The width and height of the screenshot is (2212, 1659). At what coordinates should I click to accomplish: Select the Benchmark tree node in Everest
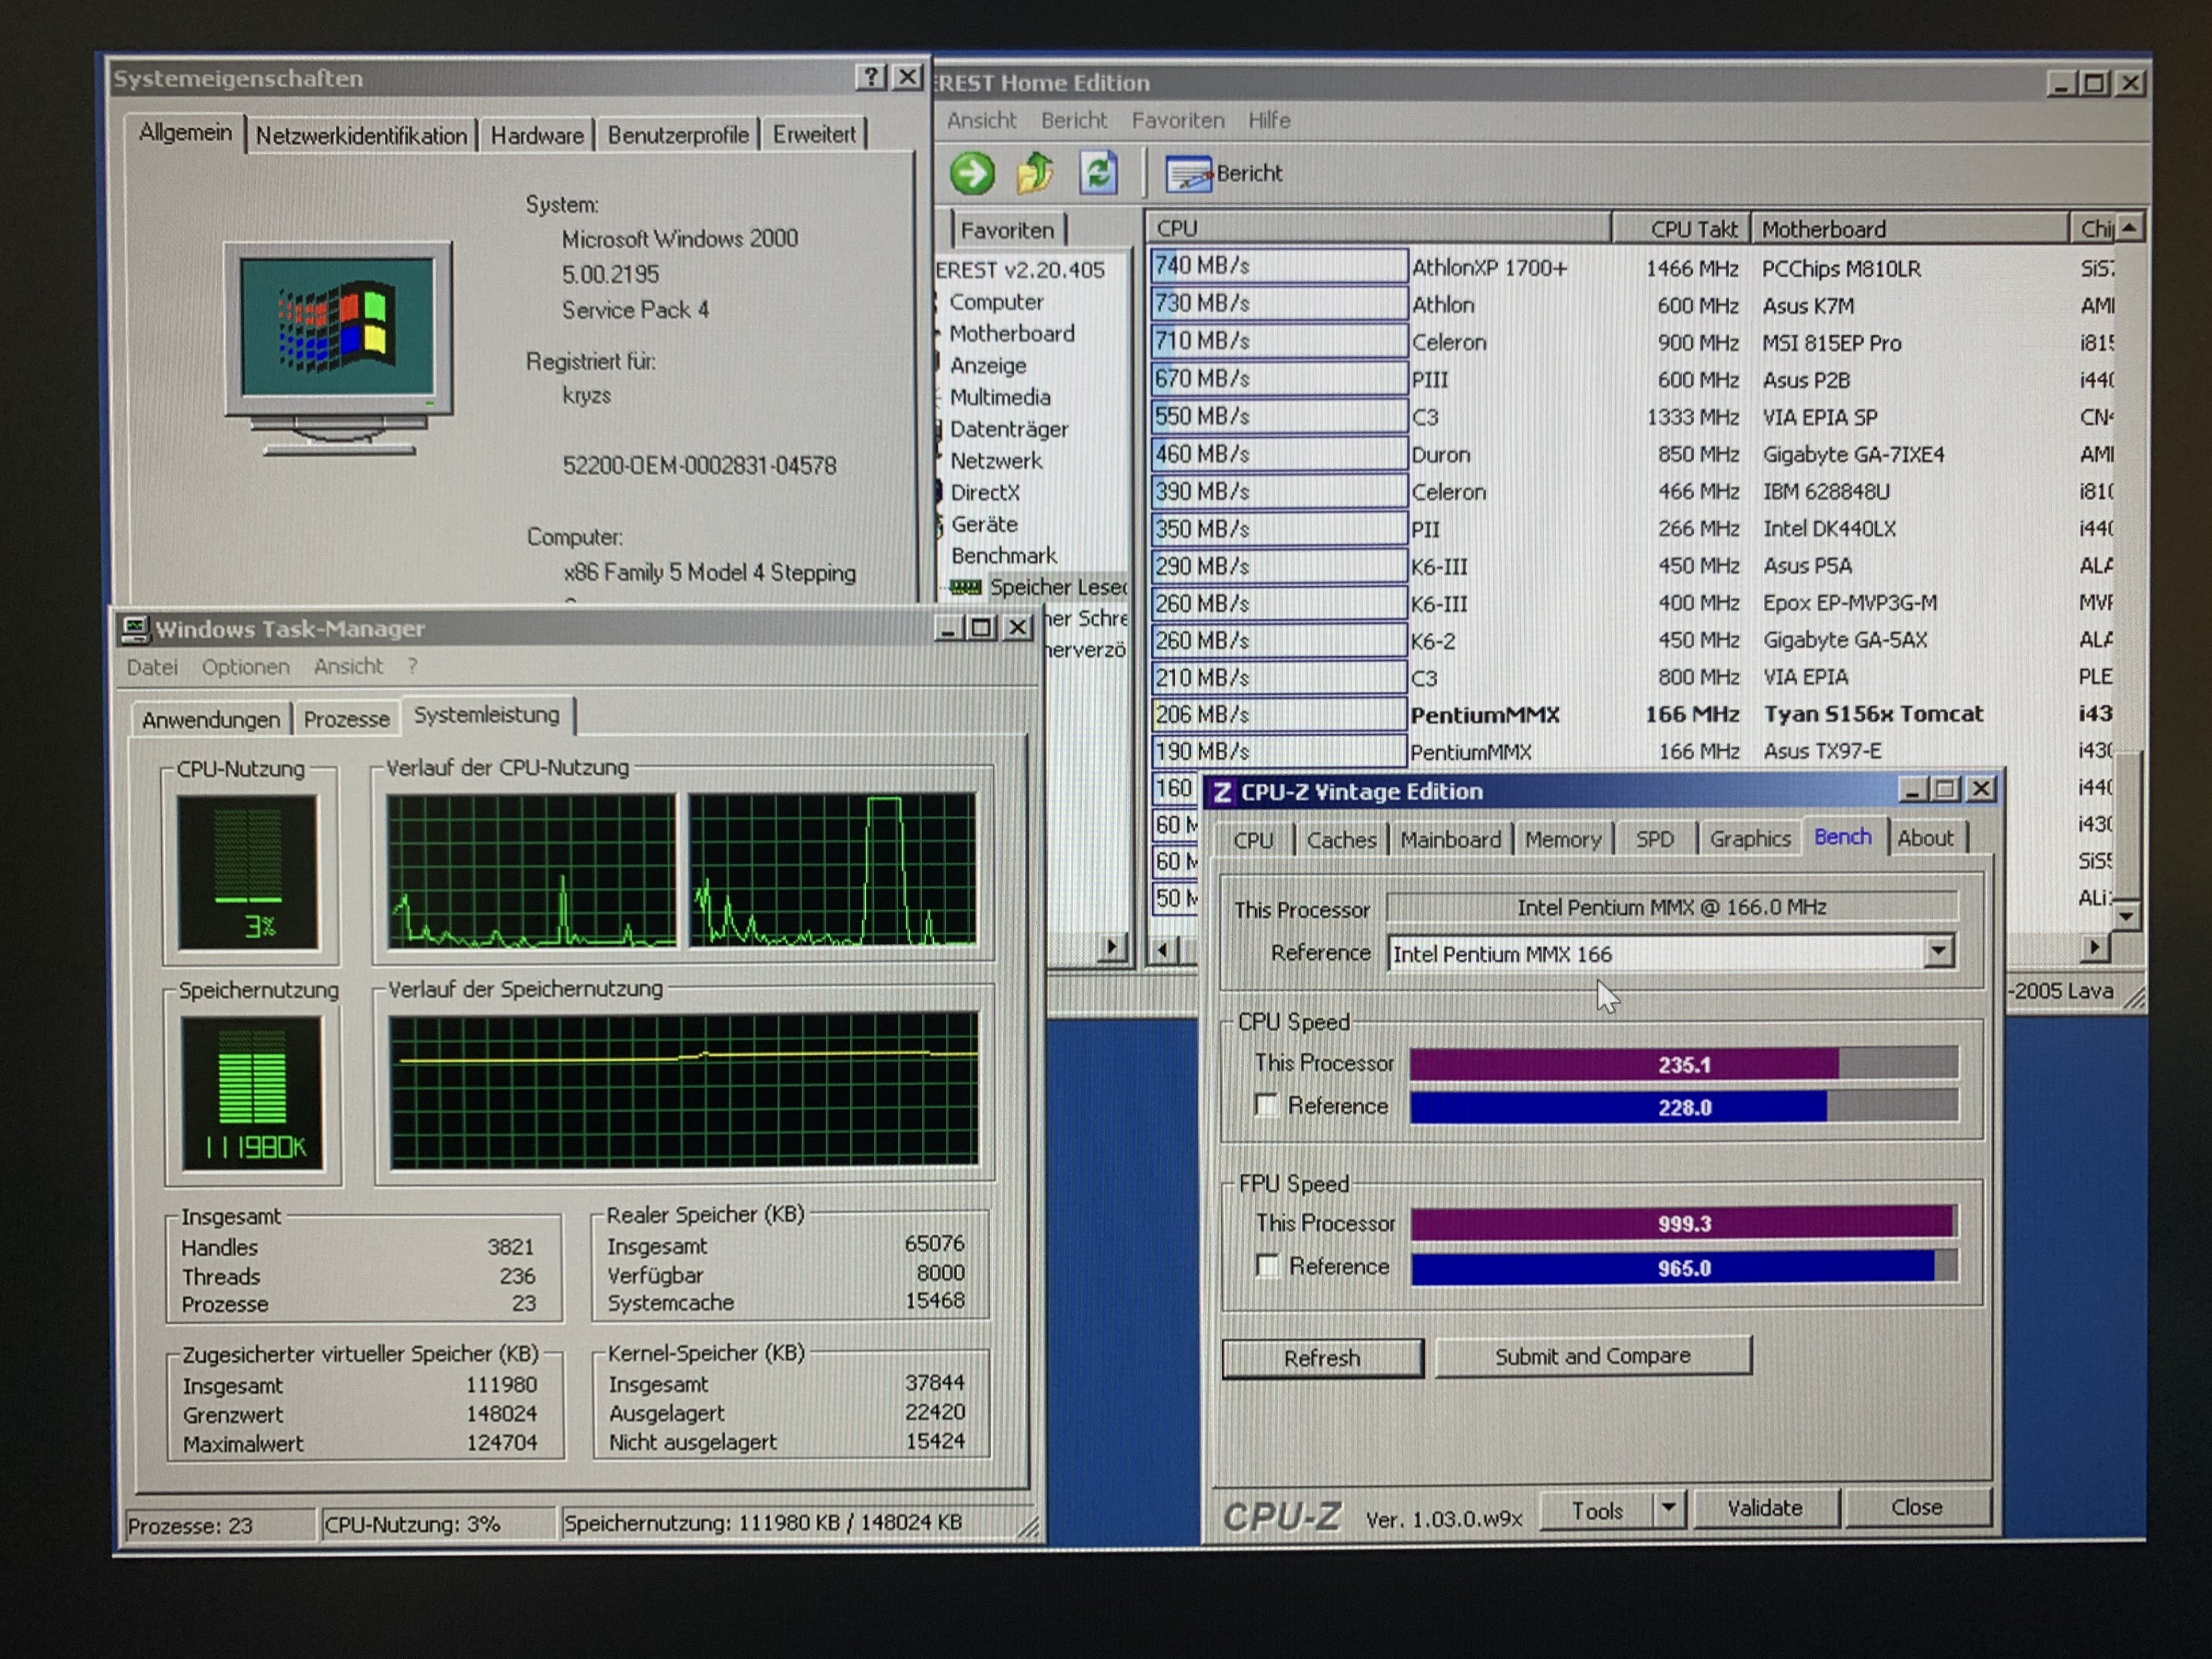[x=1003, y=555]
